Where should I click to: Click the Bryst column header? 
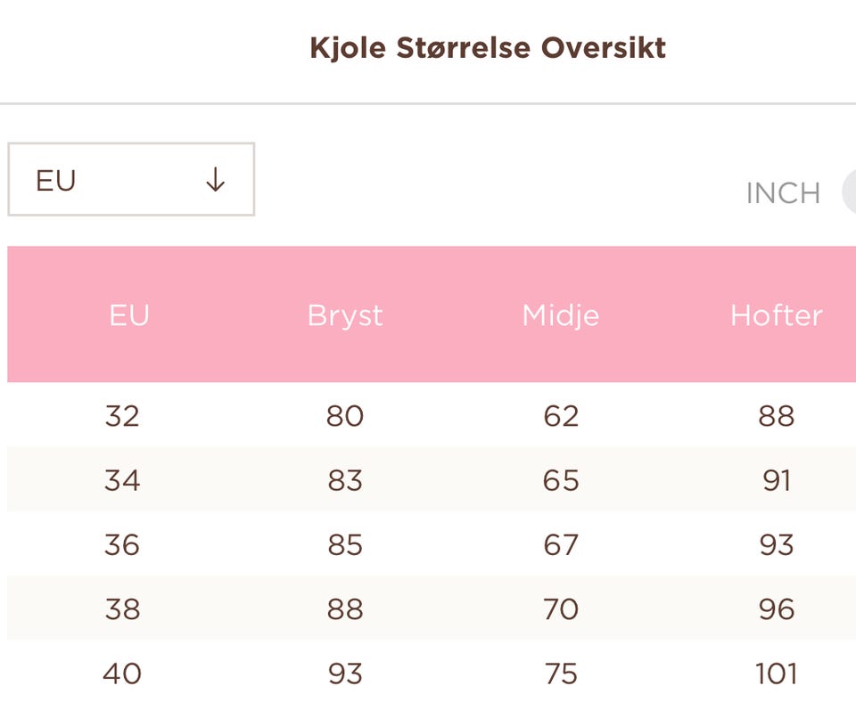(345, 315)
